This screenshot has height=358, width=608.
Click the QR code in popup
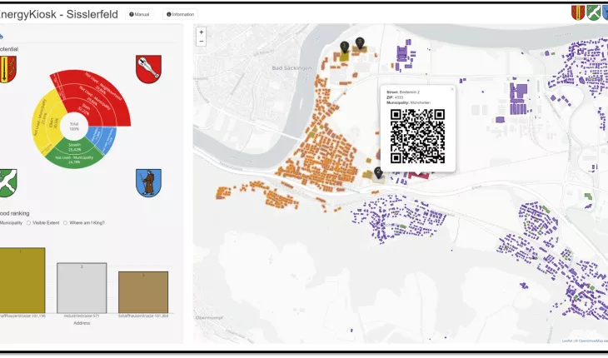click(x=417, y=136)
